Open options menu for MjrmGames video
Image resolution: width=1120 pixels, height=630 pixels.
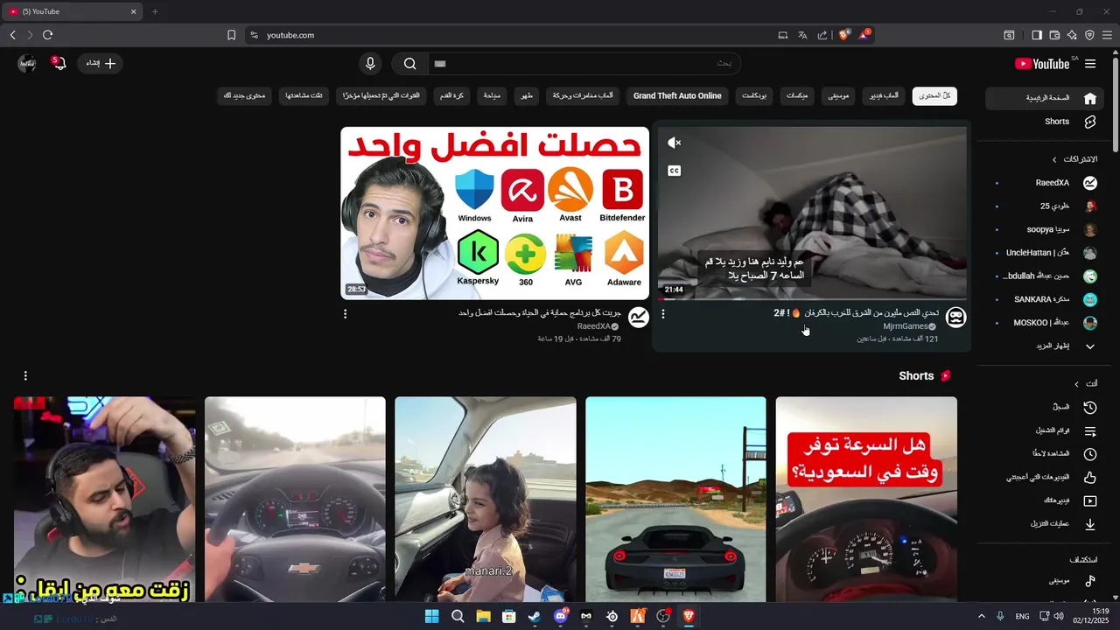662,314
